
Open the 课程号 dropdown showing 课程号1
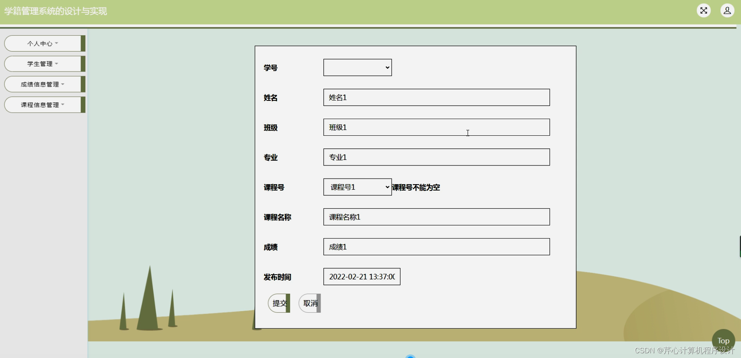click(x=356, y=187)
